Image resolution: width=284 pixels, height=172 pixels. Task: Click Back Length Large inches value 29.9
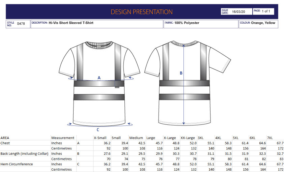[159, 153]
